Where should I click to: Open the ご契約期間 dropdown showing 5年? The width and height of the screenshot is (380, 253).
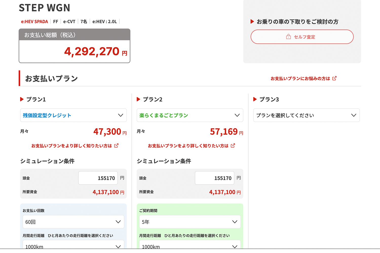click(190, 222)
